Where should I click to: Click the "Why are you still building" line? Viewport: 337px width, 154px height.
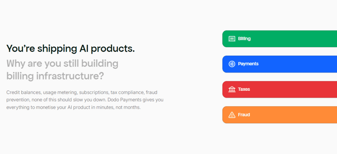(x=62, y=63)
